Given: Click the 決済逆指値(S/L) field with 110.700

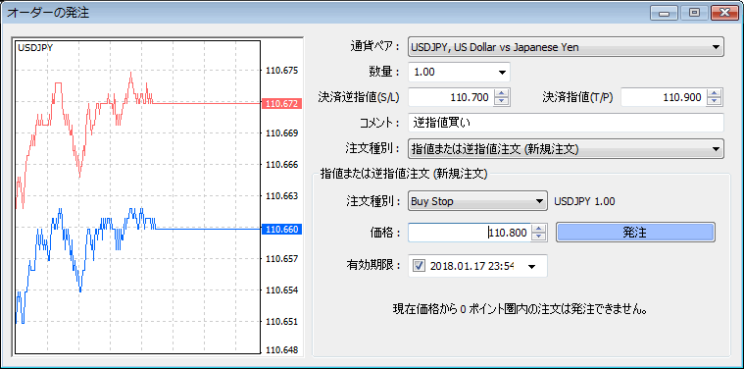Looking at the screenshot, I should click(451, 97).
